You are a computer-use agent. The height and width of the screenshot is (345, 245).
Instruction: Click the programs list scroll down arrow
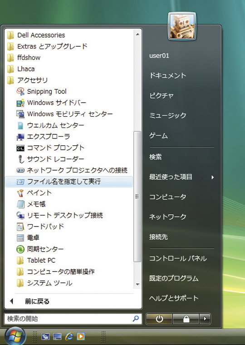137,284
